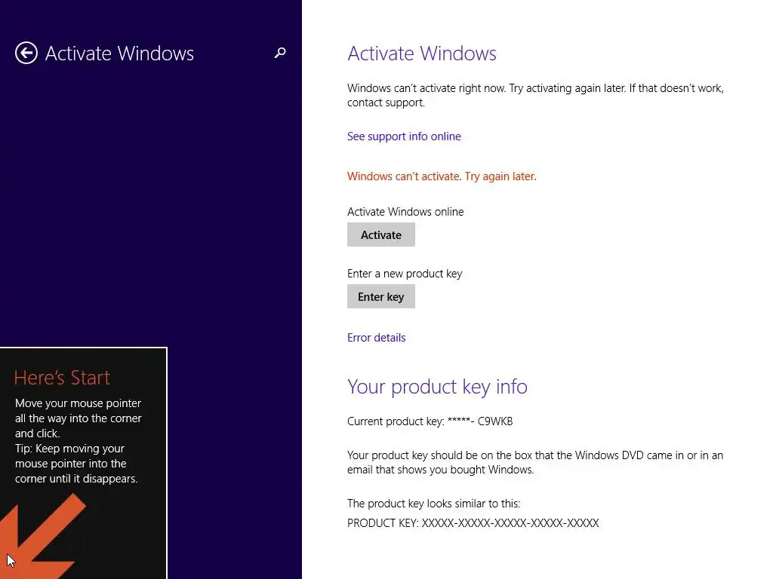Click the "Tip: Keep moving your" text
The height and width of the screenshot is (579, 773).
[76, 464]
